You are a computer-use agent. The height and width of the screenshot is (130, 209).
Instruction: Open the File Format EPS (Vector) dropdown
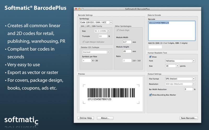[x=180, y=79]
